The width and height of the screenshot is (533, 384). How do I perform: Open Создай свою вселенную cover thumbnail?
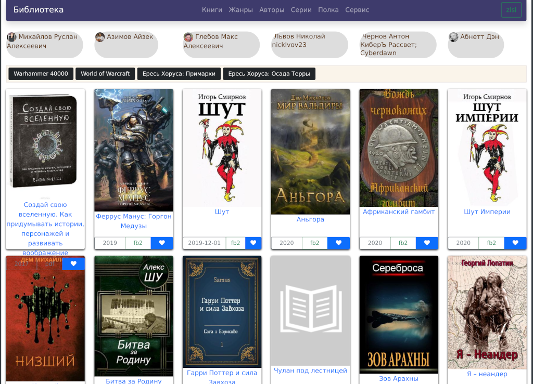click(45, 144)
